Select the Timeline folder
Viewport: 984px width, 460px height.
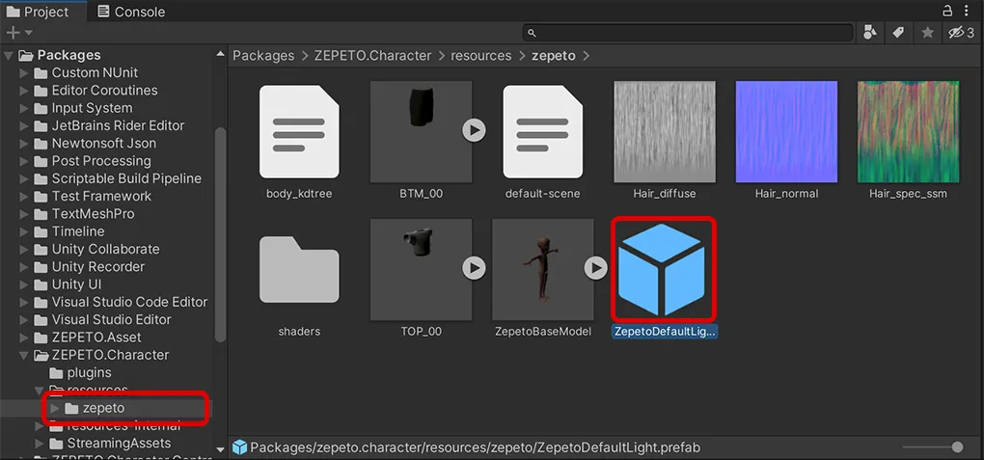[x=69, y=230]
